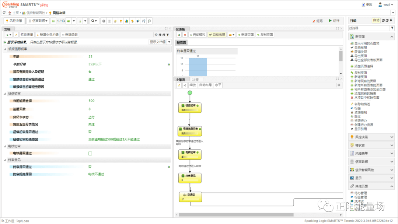Select the 新页面 dashboard page tab
Screen dimensions: 398x224
[181, 43]
